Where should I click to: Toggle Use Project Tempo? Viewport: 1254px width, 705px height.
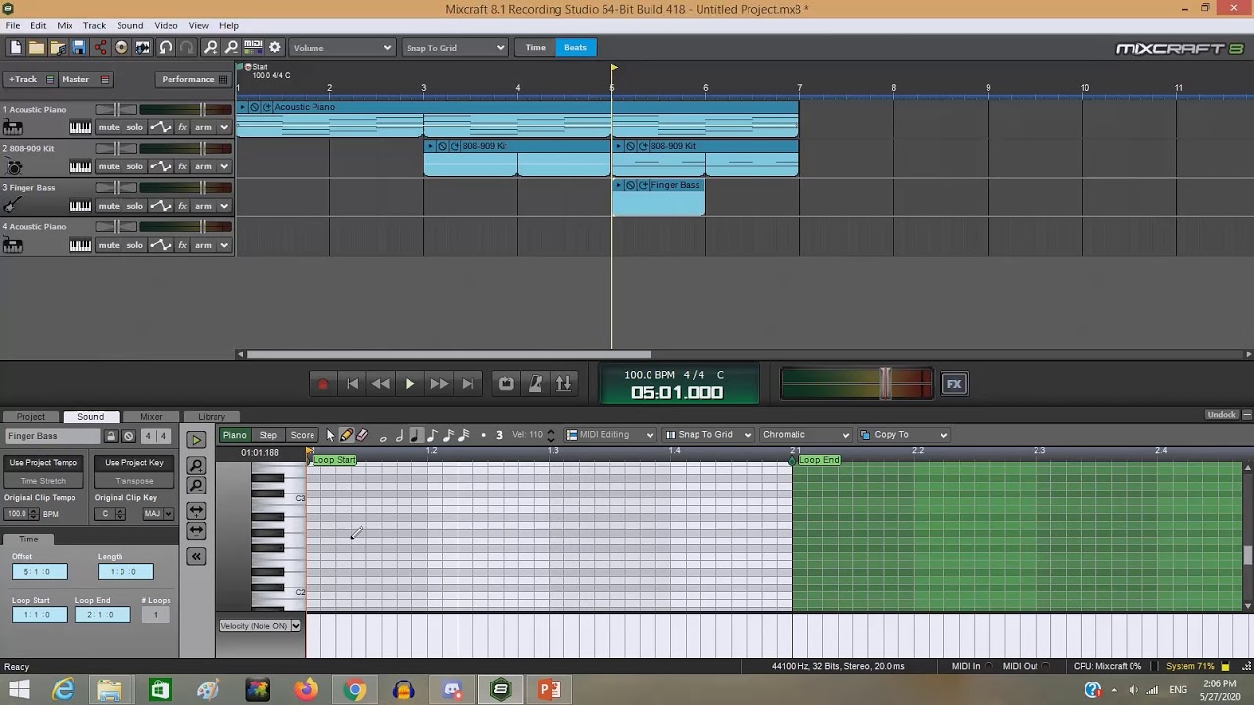pos(43,463)
